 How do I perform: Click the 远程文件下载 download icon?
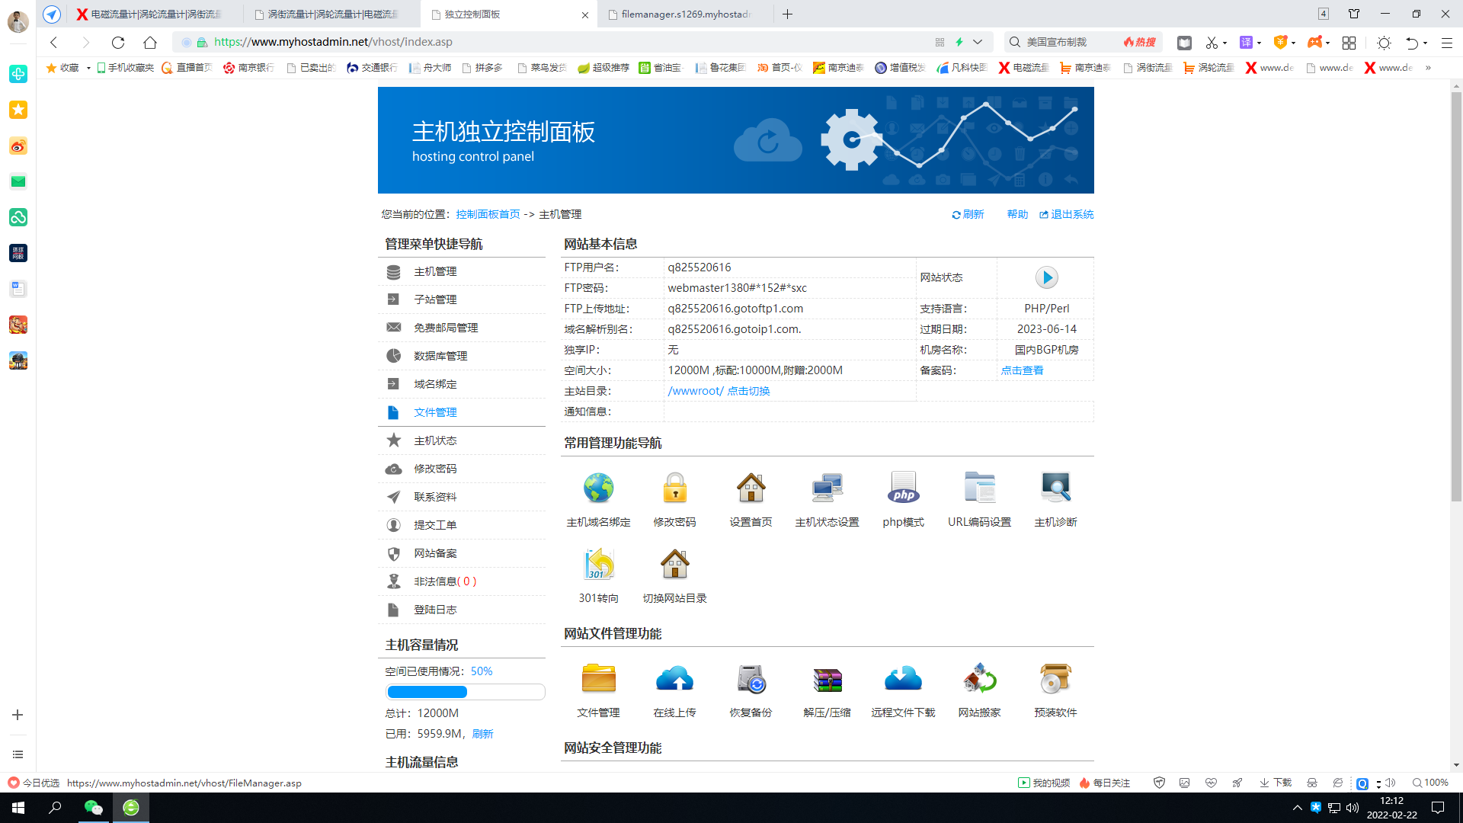pos(903,677)
